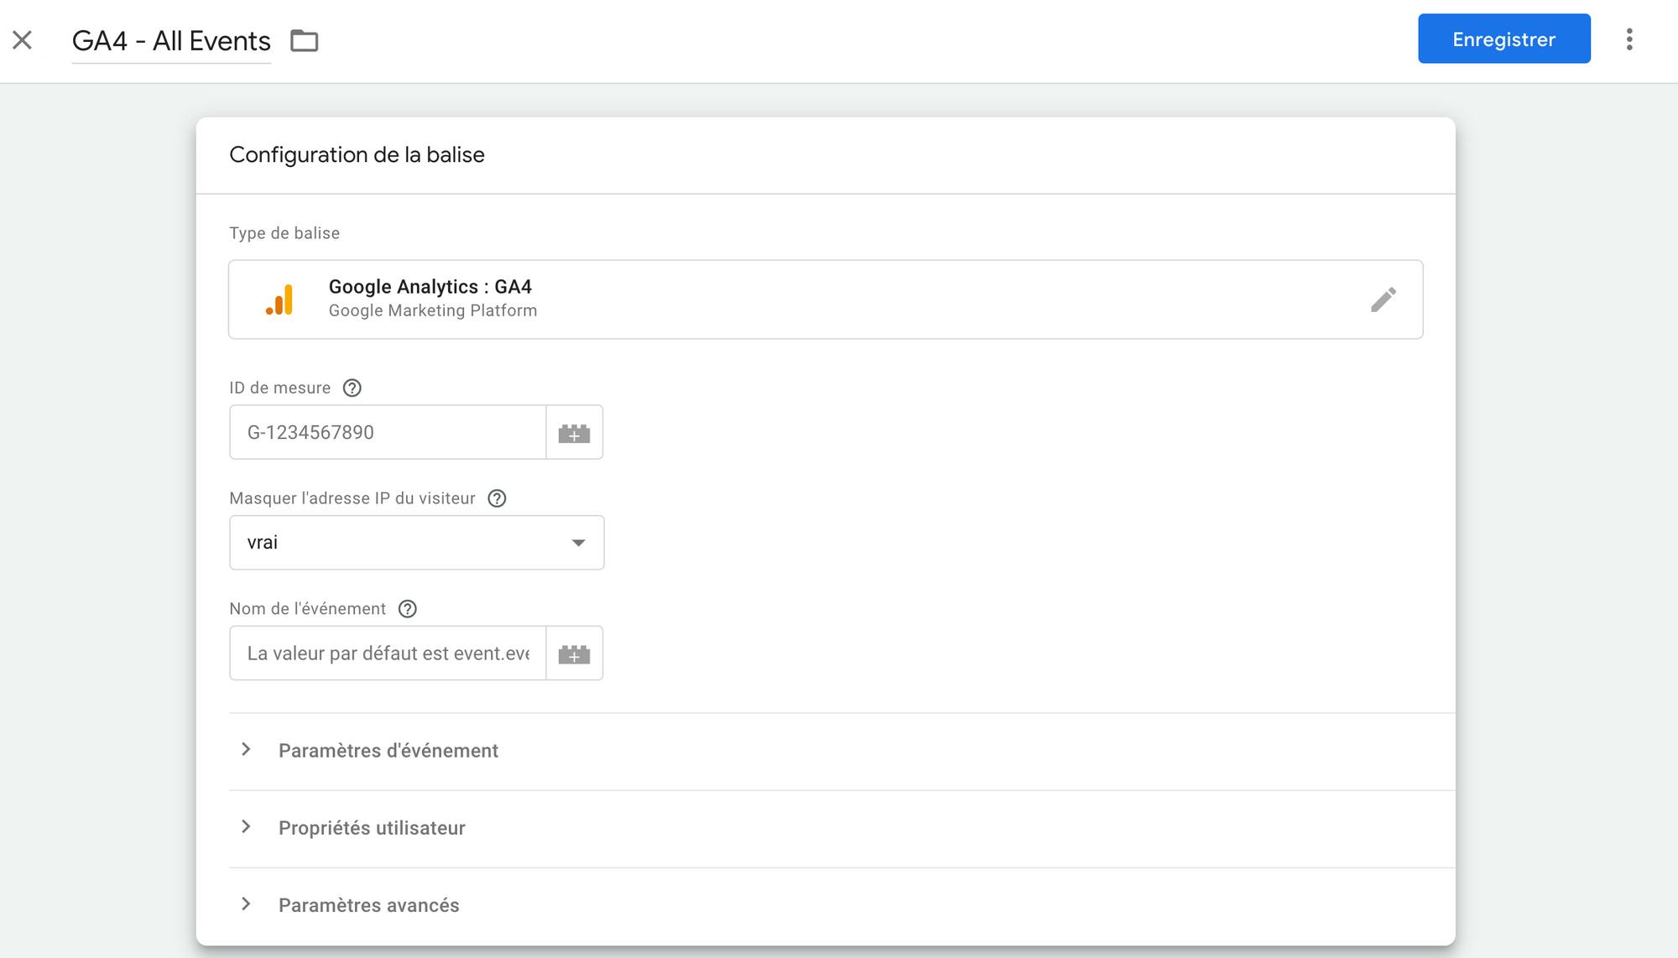The height and width of the screenshot is (958, 1678).
Task: Click the Google Analytics bar chart icon
Action: coord(279,299)
